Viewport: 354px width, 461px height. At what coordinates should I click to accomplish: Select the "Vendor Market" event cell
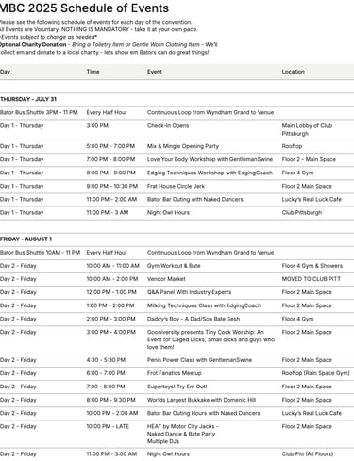166,279
